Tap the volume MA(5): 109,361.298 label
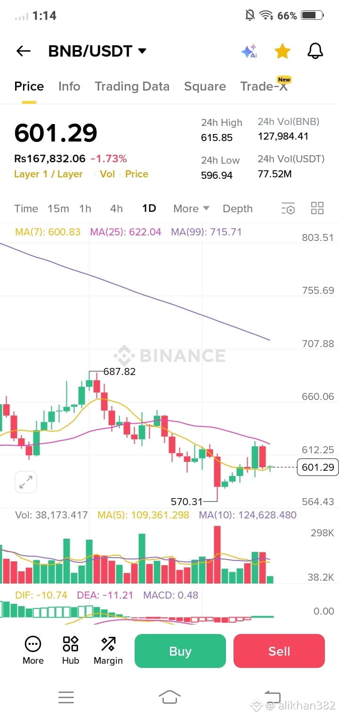Screen dimensions: 339x717 click(143, 515)
